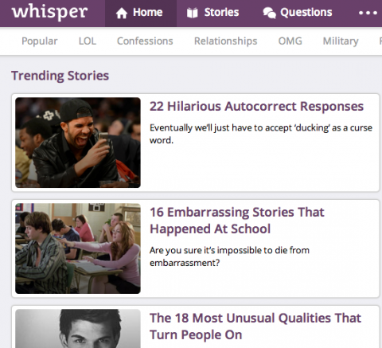Click the black-and-white man portrait thumbnail
The image size is (382, 348).
(x=78, y=329)
